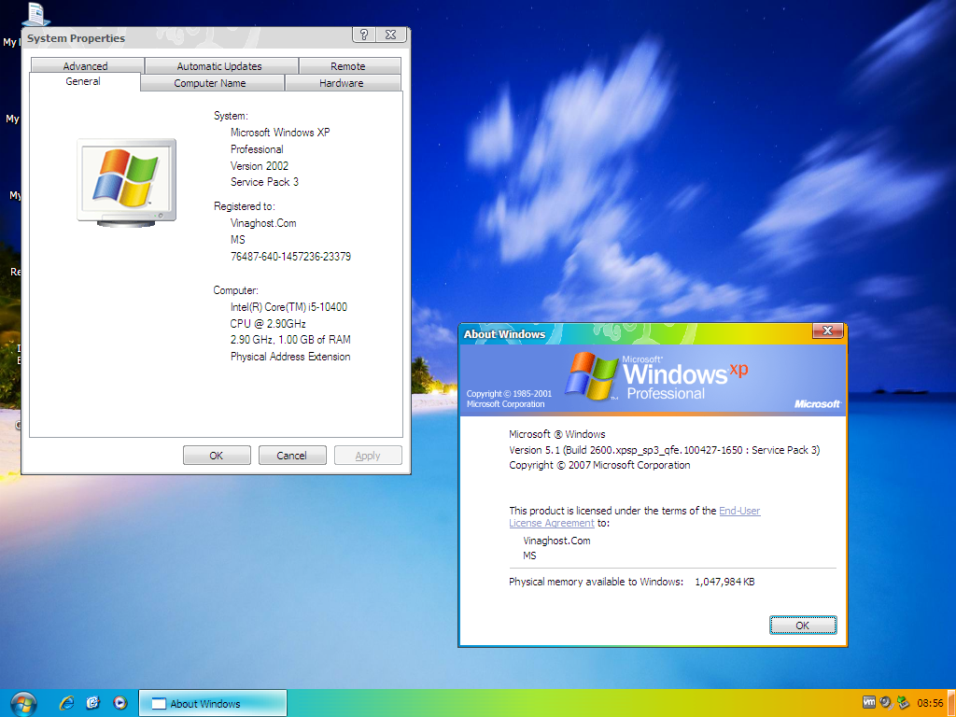This screenshot has width=956, height=717.
Task: Click 'Vinaghost.Com' in About Windows dialog
Action: click(x=556, y=541)
